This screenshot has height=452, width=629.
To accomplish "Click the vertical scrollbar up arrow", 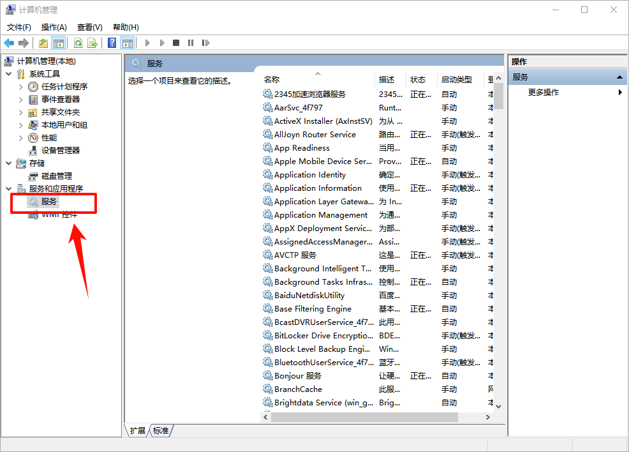I will point(499,78).
